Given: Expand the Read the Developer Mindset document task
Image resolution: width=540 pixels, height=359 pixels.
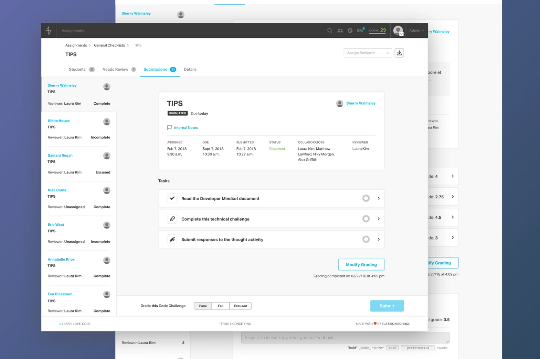Looking at the screenshot, I should [379, 198].
